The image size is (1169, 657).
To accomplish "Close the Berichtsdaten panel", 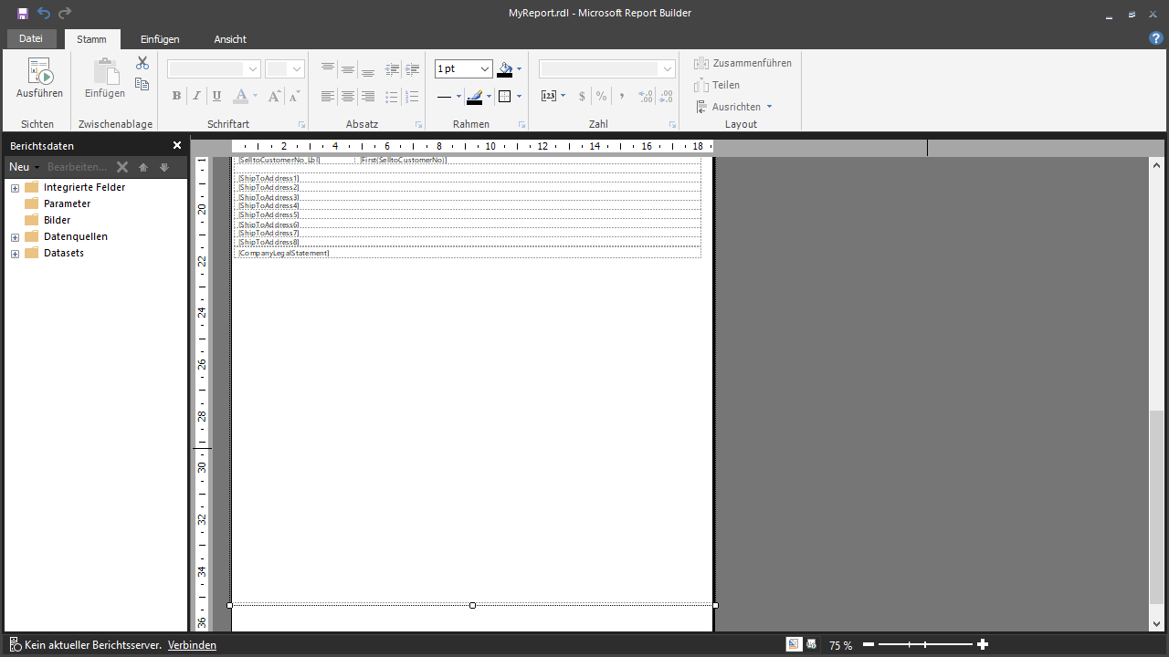I will [177, 146].
